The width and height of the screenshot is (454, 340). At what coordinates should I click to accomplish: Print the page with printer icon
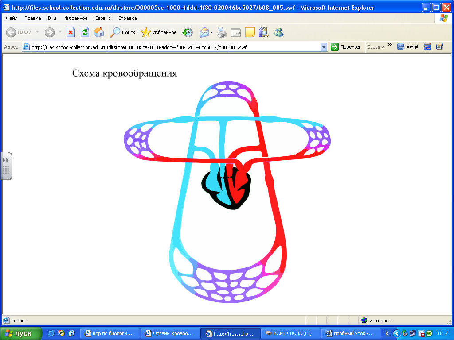click(222, 32)
